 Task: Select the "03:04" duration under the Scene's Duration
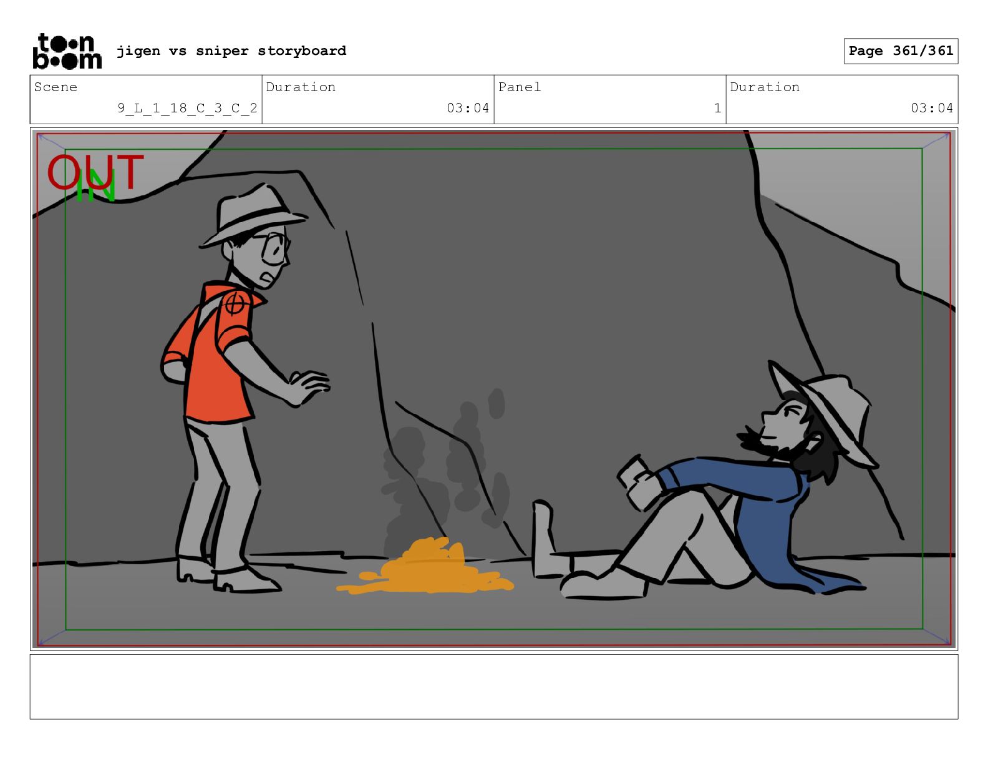pyautogui.click(x=468, y=108)
